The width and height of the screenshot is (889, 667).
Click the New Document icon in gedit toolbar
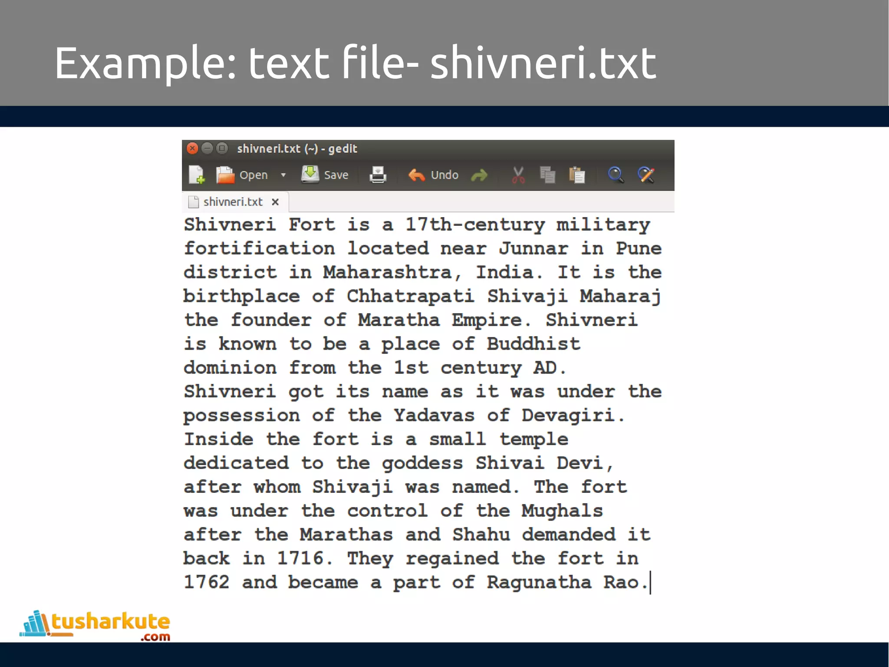pos(197,175)
